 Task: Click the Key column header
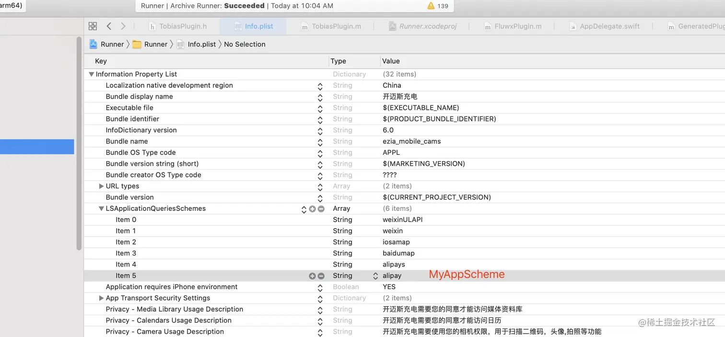pos(101,61)
